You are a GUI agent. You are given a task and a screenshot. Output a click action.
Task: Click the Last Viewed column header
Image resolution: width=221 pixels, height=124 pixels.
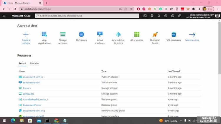(174, 71)
